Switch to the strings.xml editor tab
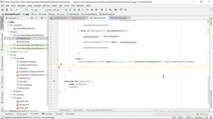Screen dimensions: 213x119 [x=80, y=18]
